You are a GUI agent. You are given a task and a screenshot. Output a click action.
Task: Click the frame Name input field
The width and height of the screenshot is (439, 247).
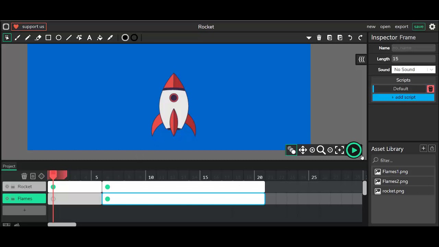(413, 48)
